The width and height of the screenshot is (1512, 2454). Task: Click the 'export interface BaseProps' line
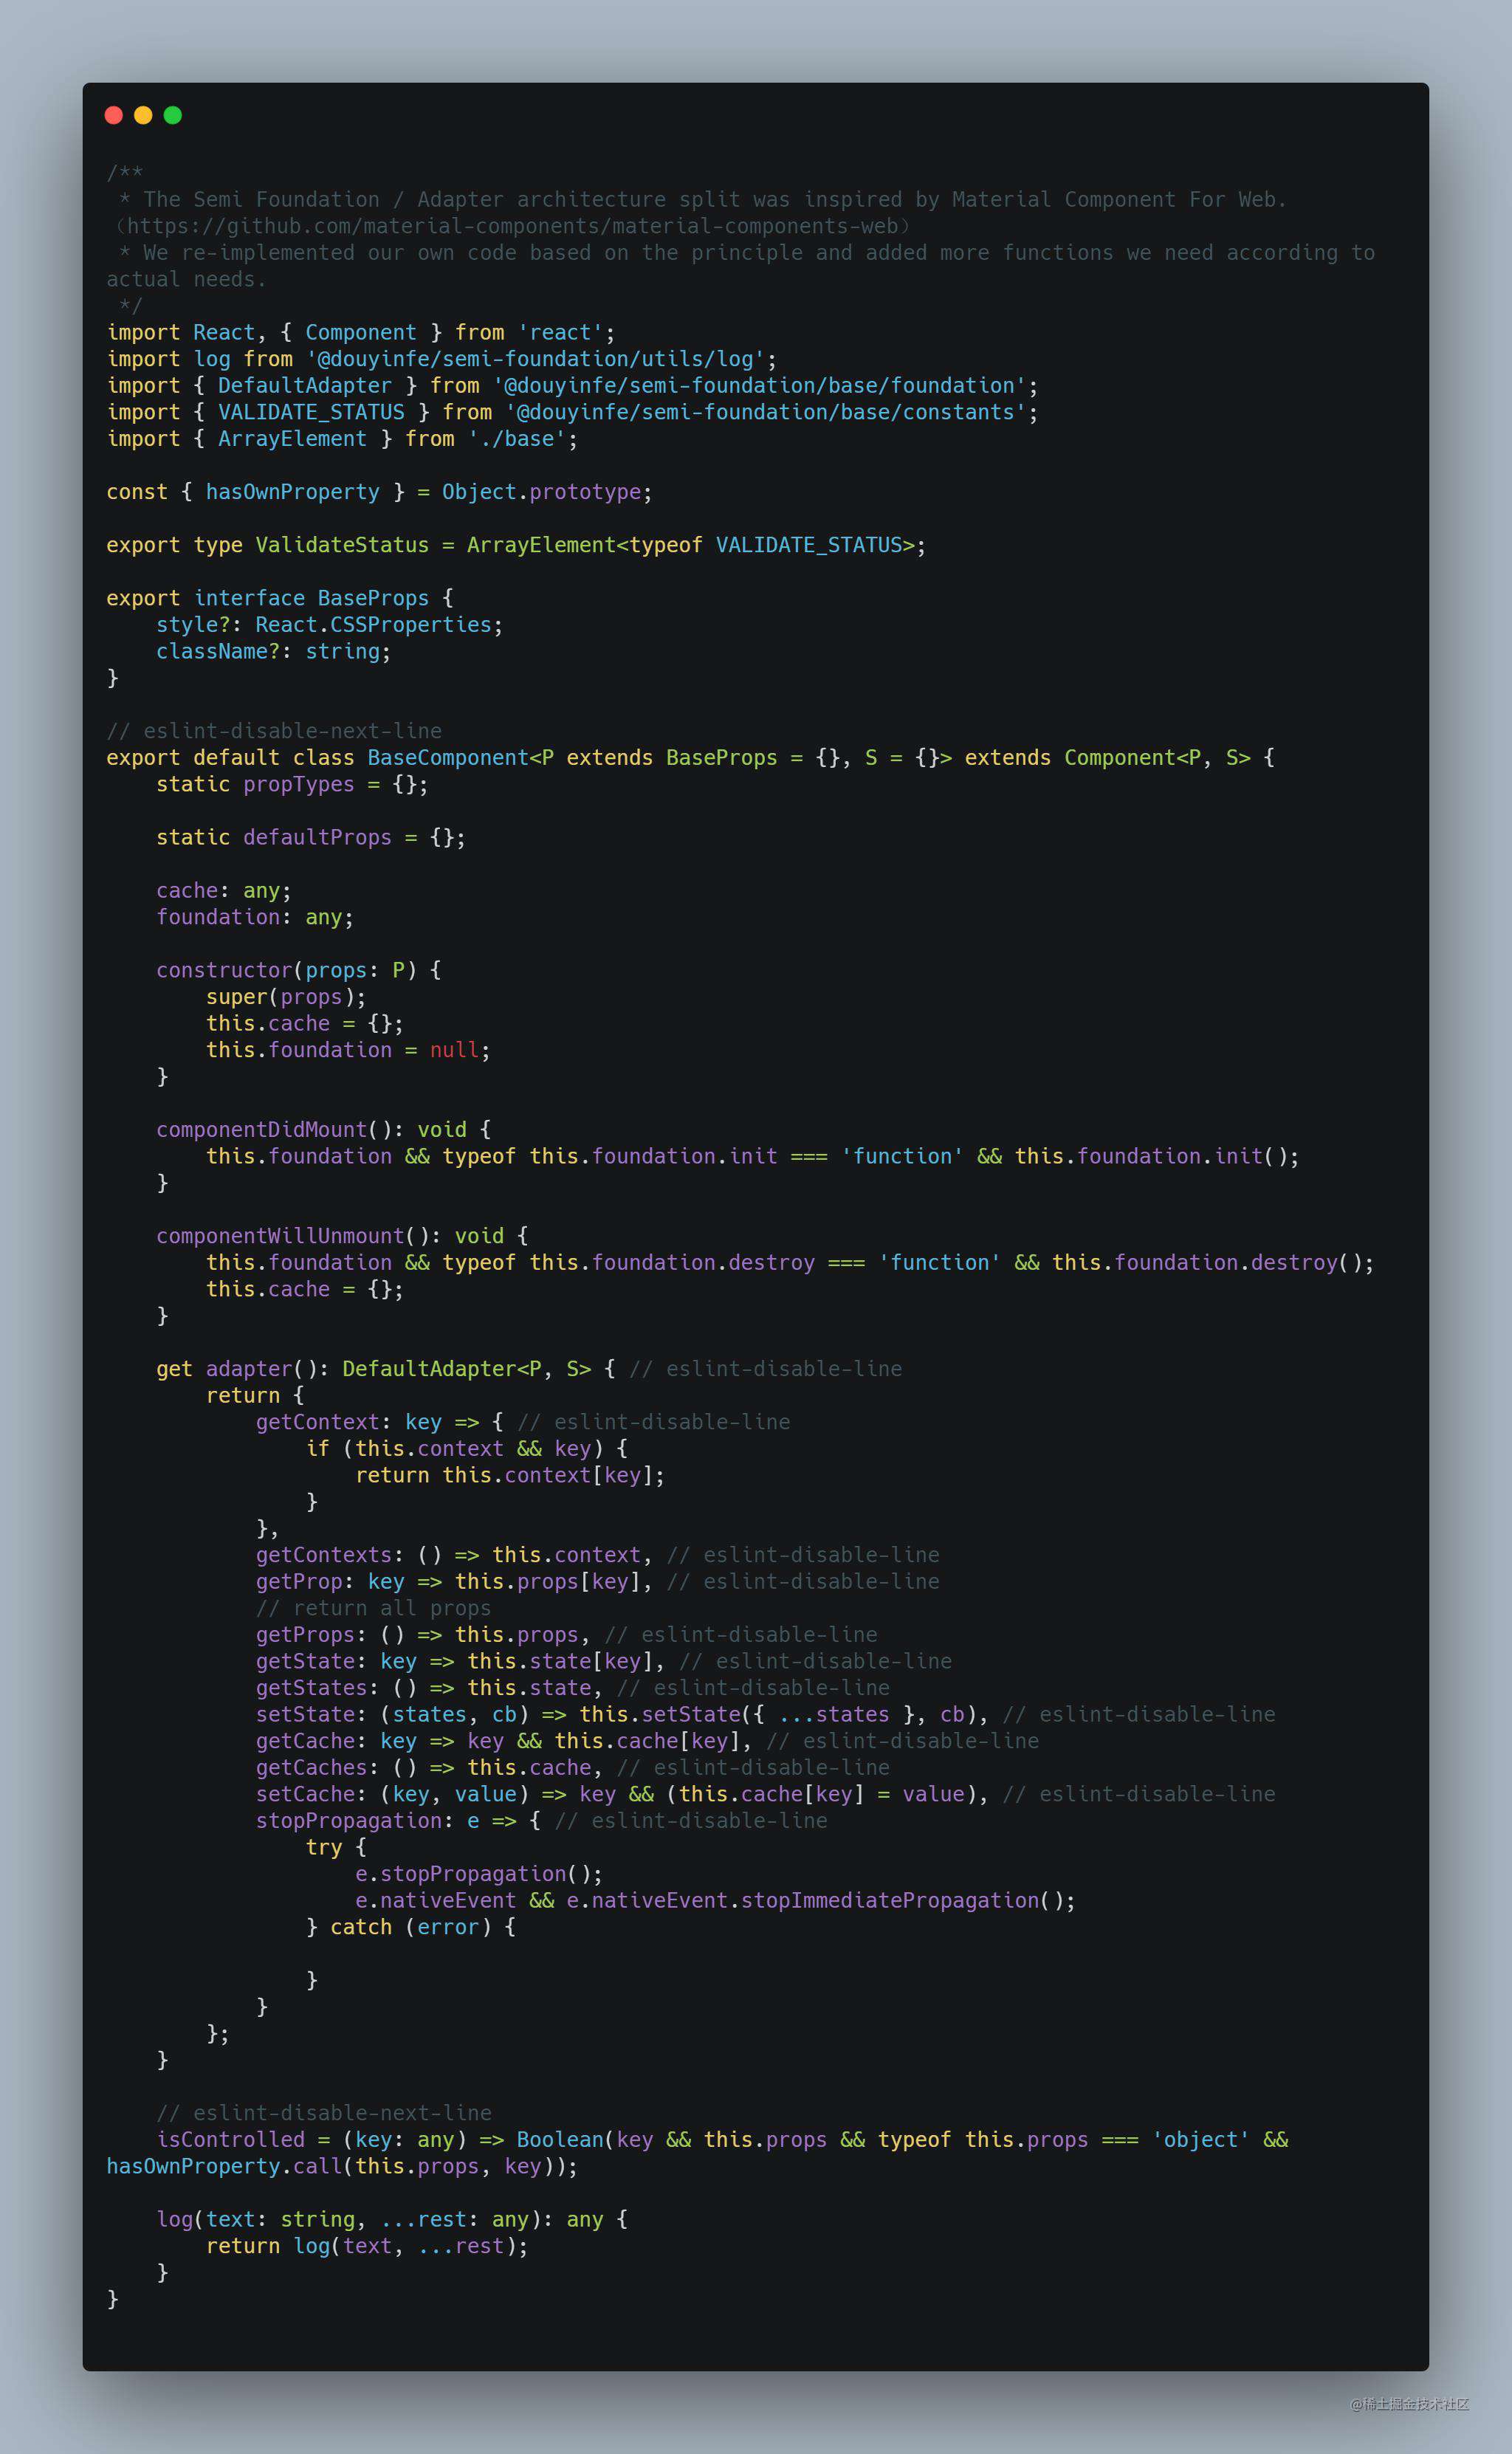[x=280, y=598]
